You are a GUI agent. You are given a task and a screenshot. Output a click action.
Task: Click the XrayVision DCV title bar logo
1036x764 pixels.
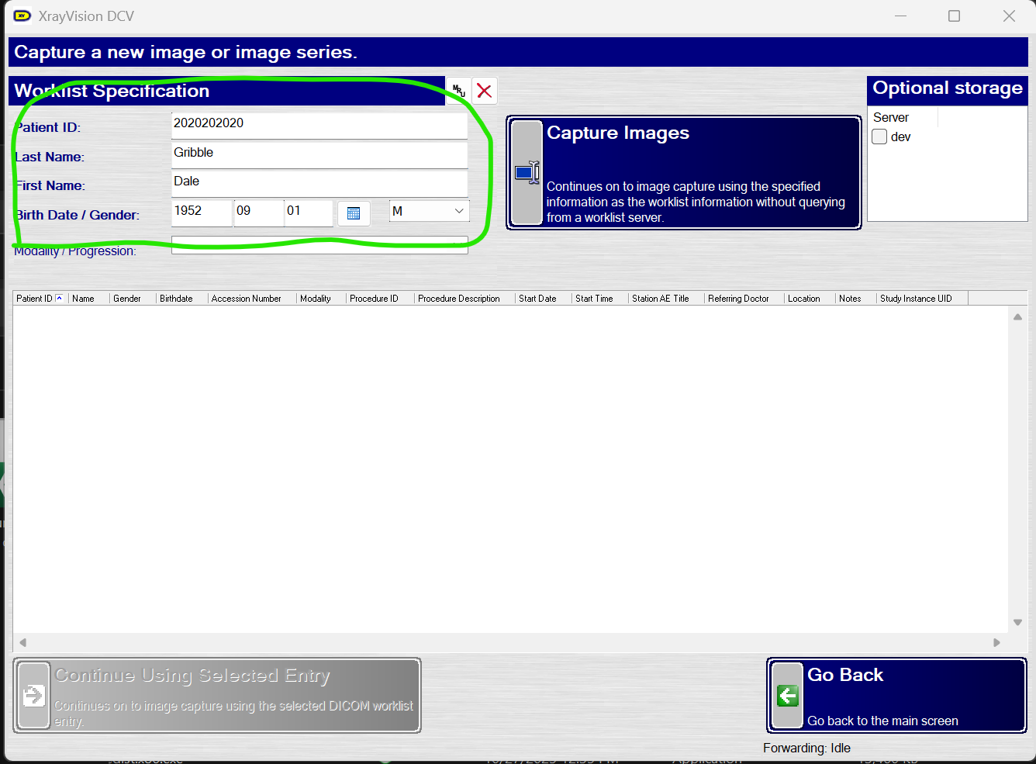coord(22,16)
